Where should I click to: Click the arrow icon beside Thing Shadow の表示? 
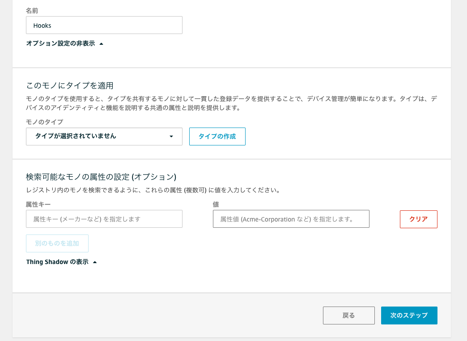click(94, 262)
